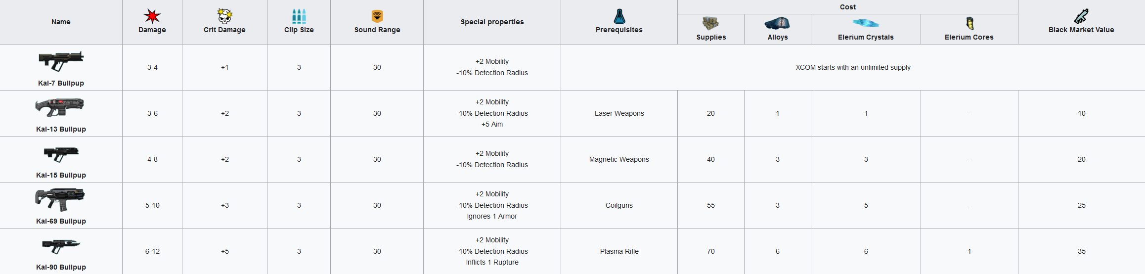This screenshot has height=274, width=1145.
Task: Open the Kal-13 Bullpup weapon image
Action: point(60,107)
